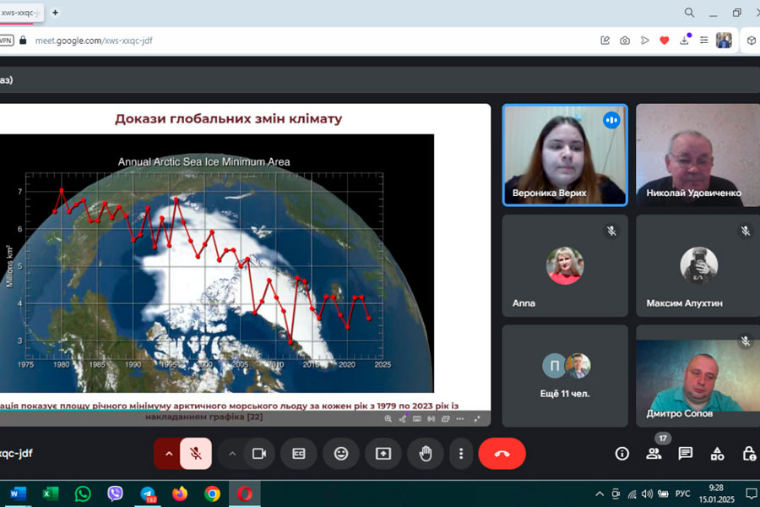760x507 pixels.
Task: Open a new browser tab
Action: (x=55, y=13)
